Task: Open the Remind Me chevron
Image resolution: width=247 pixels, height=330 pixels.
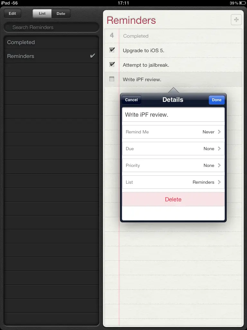Action: (219, 132)
